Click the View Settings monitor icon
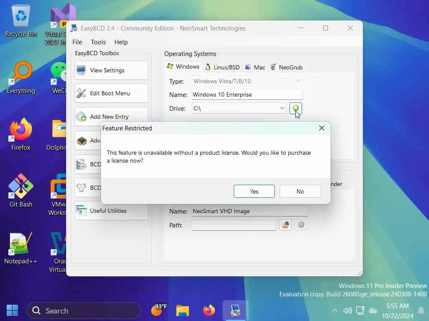Screen dimensions: 429x321 point(81,70)
